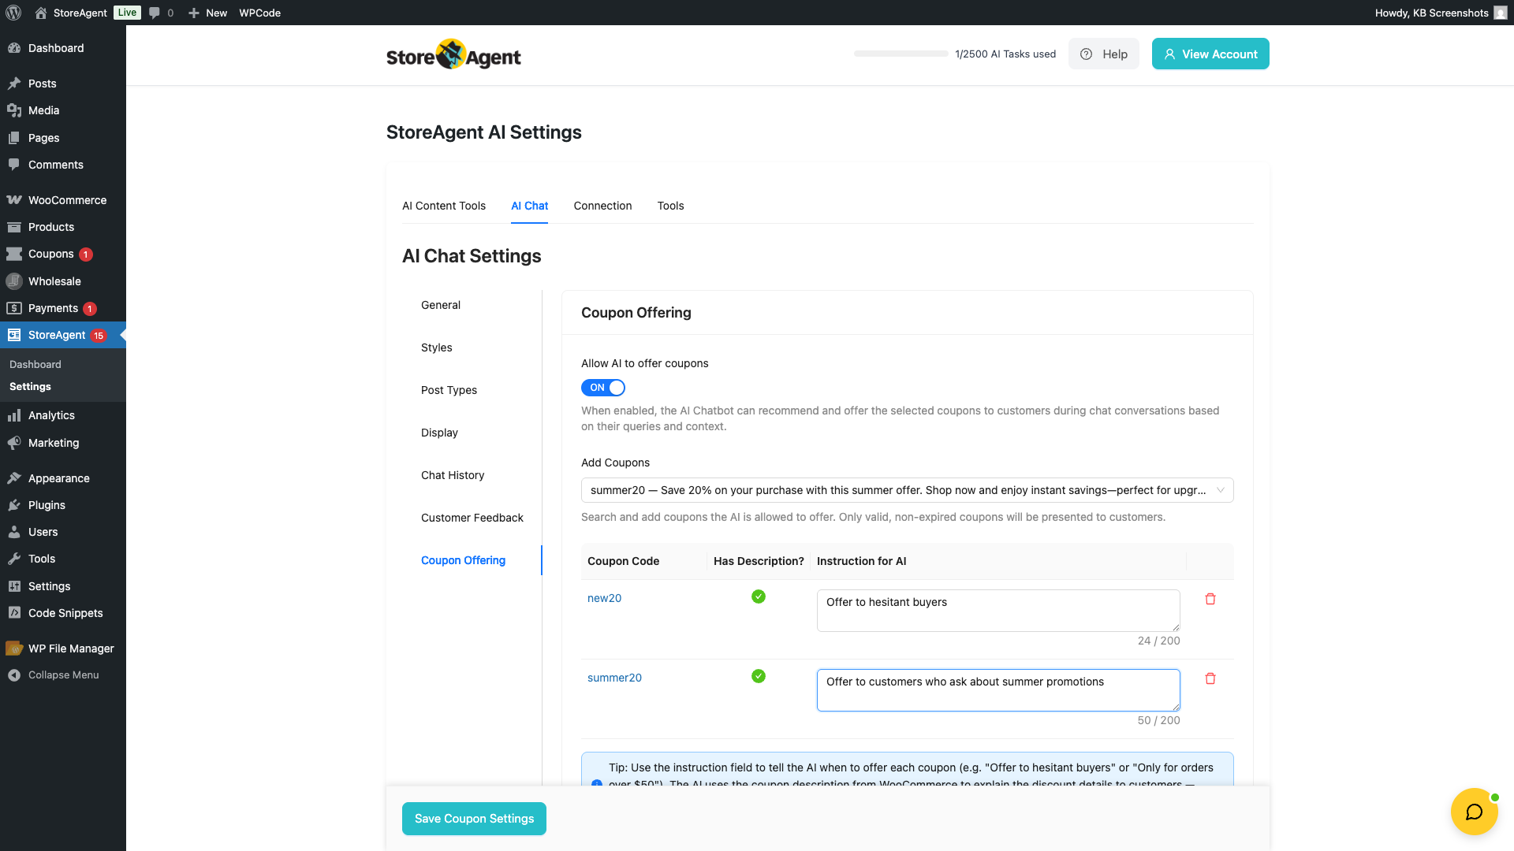Delete the new20 coupon with trash icon
1514x851 pixels.
tap(1210, 599)
